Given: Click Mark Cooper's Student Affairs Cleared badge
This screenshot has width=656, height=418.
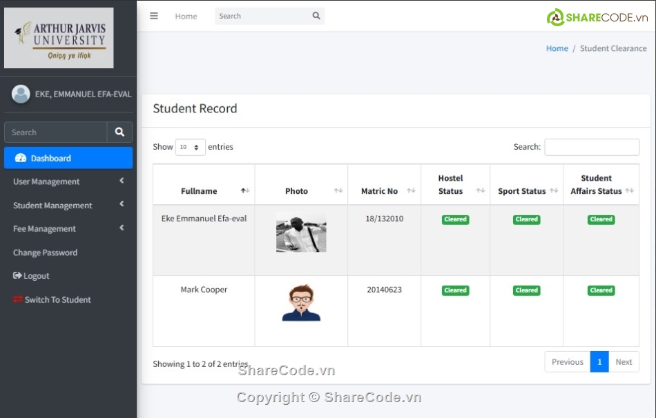Looking at the screenshot, I should coord(601,290).
